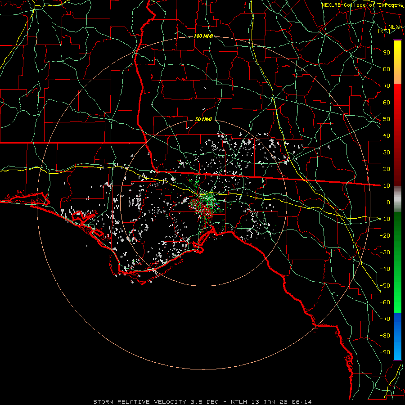Click the positive 70 velocity scale label
This screenshot has width=405, height=405.
point(387,86)
